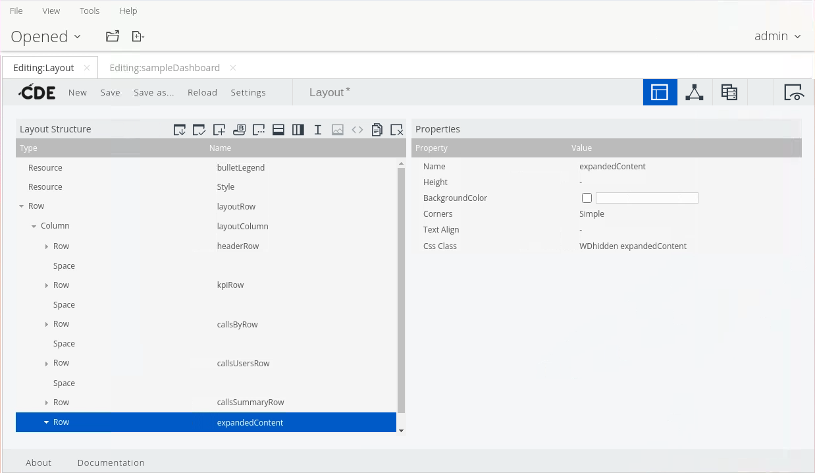Image resolution: width=815 pixels, height=473 pixels.
Task: Click the Name value expandedContent in Properties
Action: pos(612,166)
